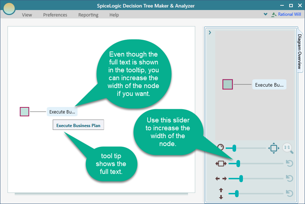Viewport: 305px width, 204px height.
Task: Reset vertical spacing using its undo arrow
Action: tap(289, 194)
